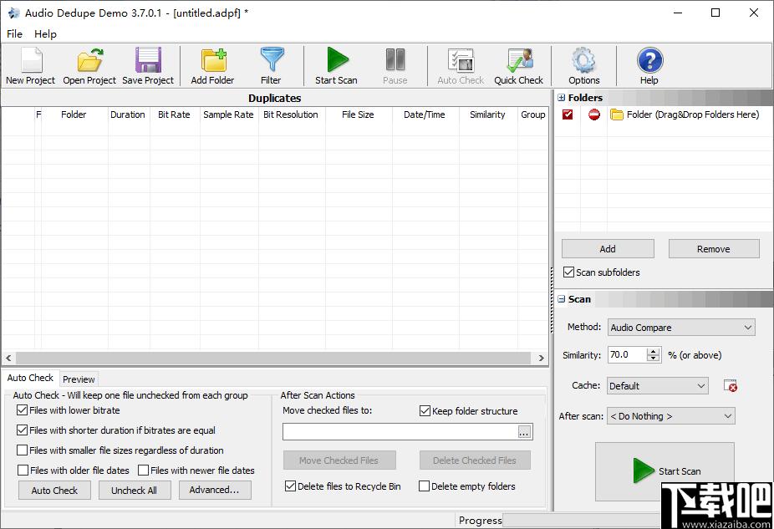Sort by the Date/Time column header
The height and width of the screenshot is (529, 774).
pos(425,114)
